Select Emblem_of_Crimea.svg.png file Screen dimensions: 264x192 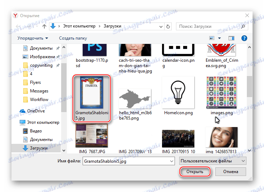[222, 56]
